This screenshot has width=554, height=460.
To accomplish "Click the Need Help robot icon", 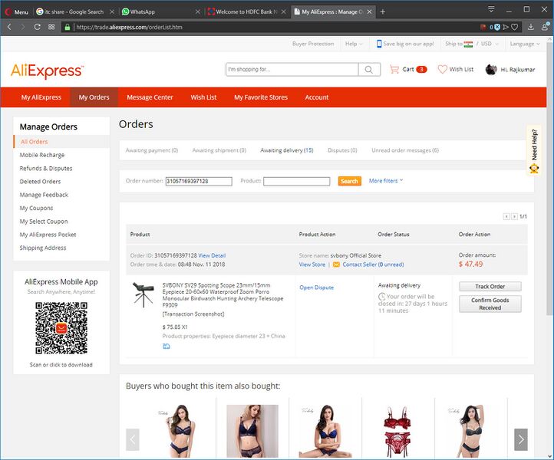I will click(534, 169).
